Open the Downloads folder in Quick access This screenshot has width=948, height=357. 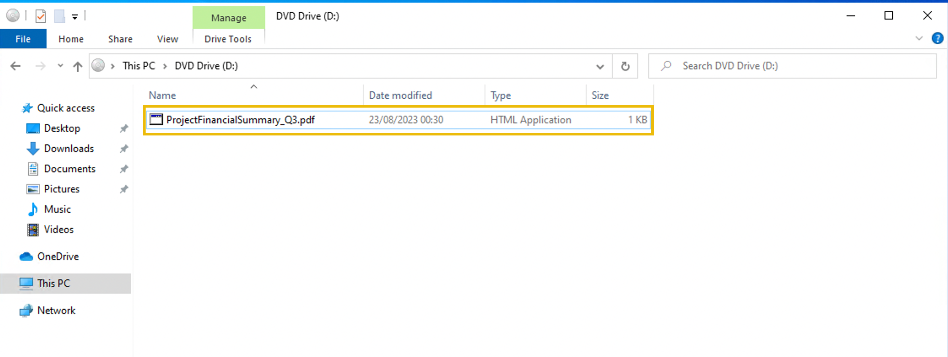coord(69,149)
